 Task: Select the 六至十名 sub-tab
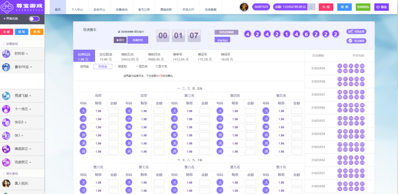161,67
